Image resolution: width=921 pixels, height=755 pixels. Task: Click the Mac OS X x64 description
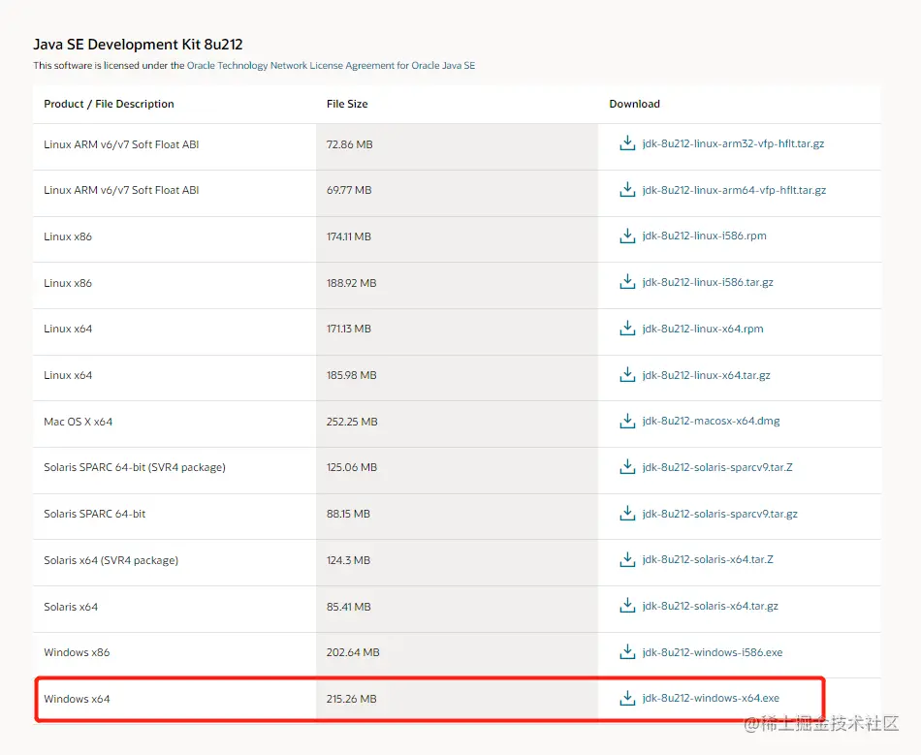(79, 422)
